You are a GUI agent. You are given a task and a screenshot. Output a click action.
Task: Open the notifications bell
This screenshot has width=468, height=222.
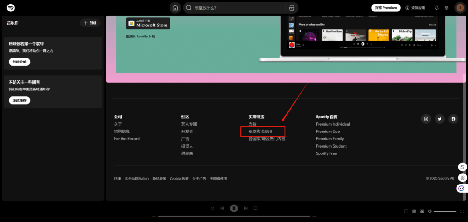pyautogui.click(x=436, y=8)
